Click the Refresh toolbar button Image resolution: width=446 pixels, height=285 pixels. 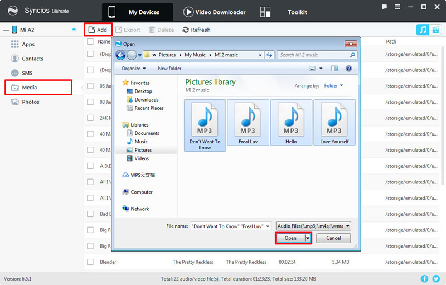[197, 30]
